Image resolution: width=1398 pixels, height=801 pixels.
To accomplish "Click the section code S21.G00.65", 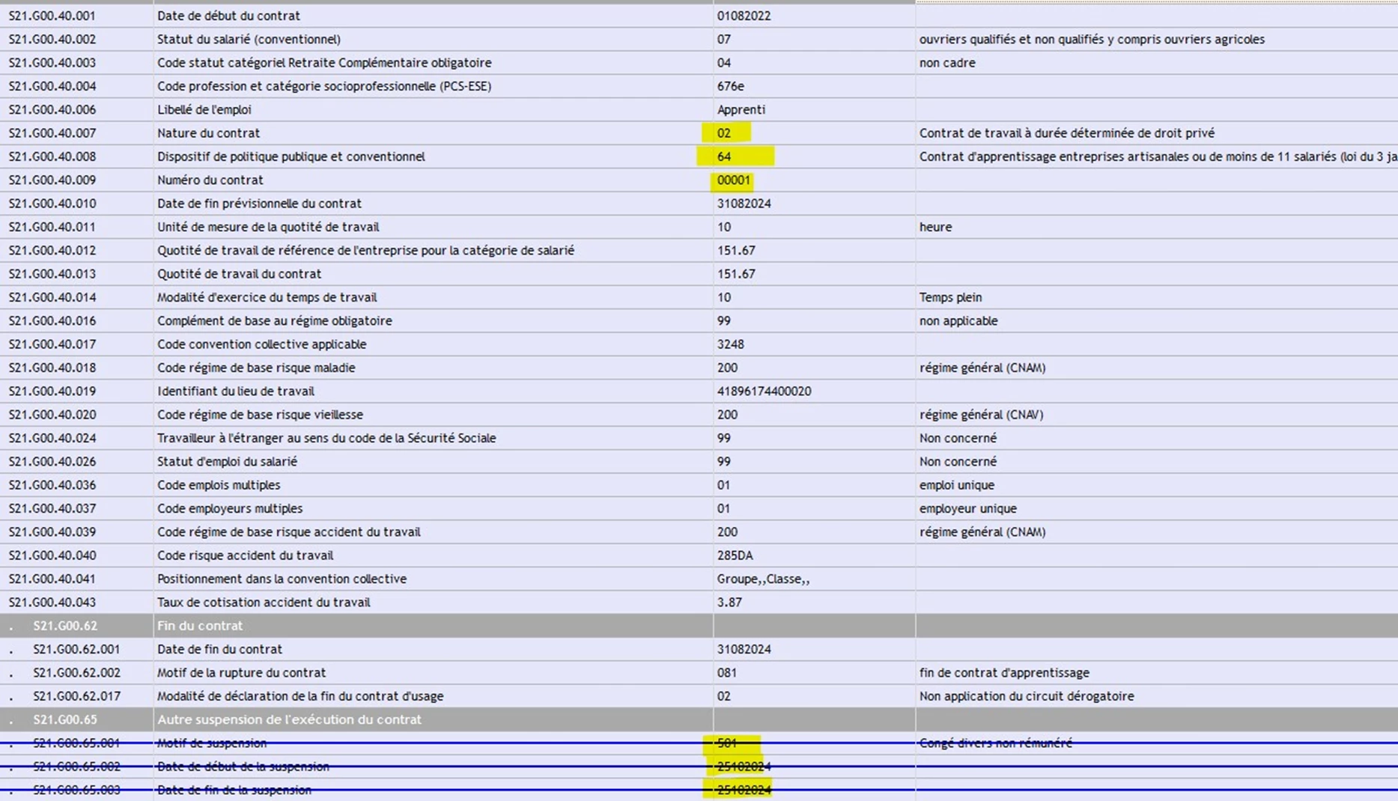I will pyautogui.click(x=65, y=719).
